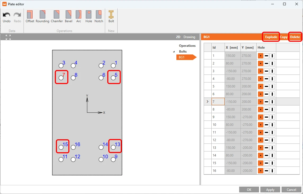Collapse the Bolts tree node
The width and height of the screenshot is (303, 194).
[x=174, y=52]
